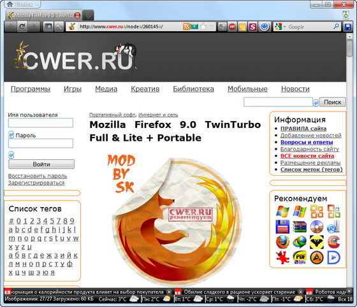Image resolution: width=357 pixels, height=307 pixels.
Task: Bookmark this page with the star icon
Action: point(203,27)
